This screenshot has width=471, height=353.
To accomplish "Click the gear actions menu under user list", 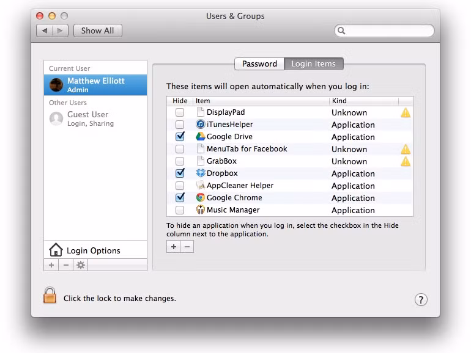I will tap(81, 265).
